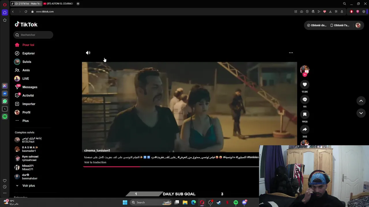The height and width of the screenshot is (207, 369).
Task: Open X (Twitter) in Opera sidebar
Action: point(5,109)
